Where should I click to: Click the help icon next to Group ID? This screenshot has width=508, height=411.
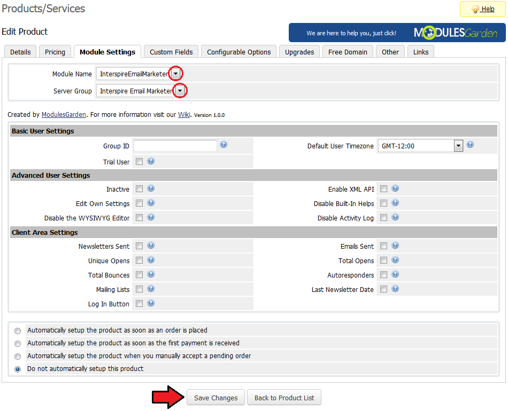coord(224,145)
